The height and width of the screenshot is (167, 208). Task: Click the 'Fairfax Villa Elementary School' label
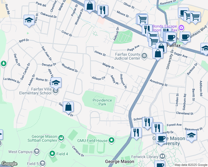click(x=35, y=91)
